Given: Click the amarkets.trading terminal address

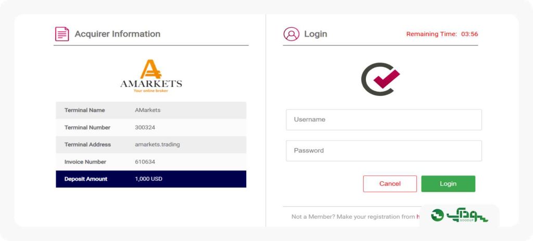Looking at the screenshot, I should [x=157, y=145].
